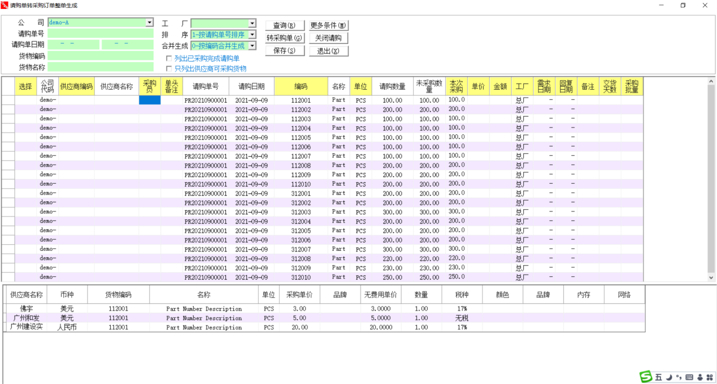The image size is (717, 384).
Task: Open 更多条件(M) for more filters
Action: click(x=328, y=25)
